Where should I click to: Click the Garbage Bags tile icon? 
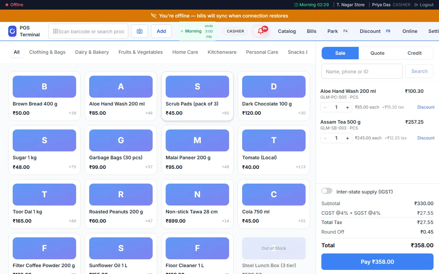pyautogui.click(x=121, y=140)
